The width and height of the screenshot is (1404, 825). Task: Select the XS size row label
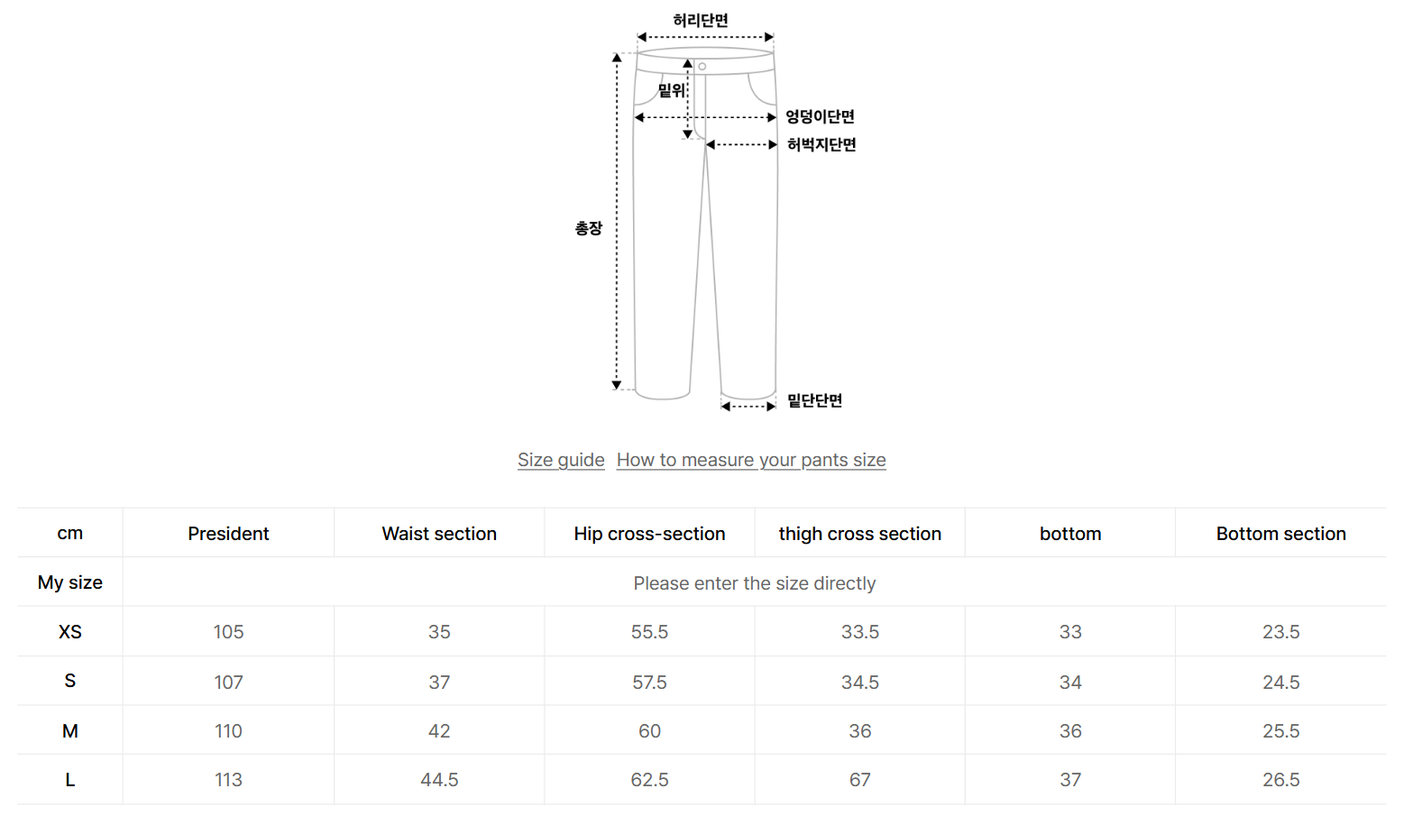70,632
